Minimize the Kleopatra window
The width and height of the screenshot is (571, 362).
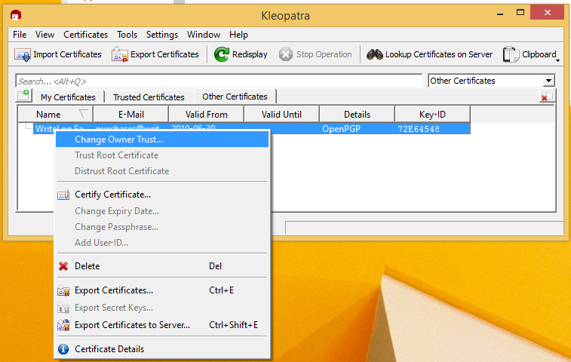click(500, 14)
